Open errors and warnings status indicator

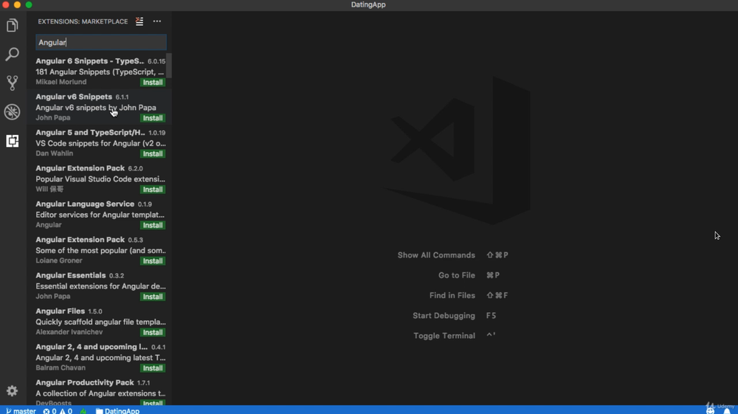coord(58,411)
